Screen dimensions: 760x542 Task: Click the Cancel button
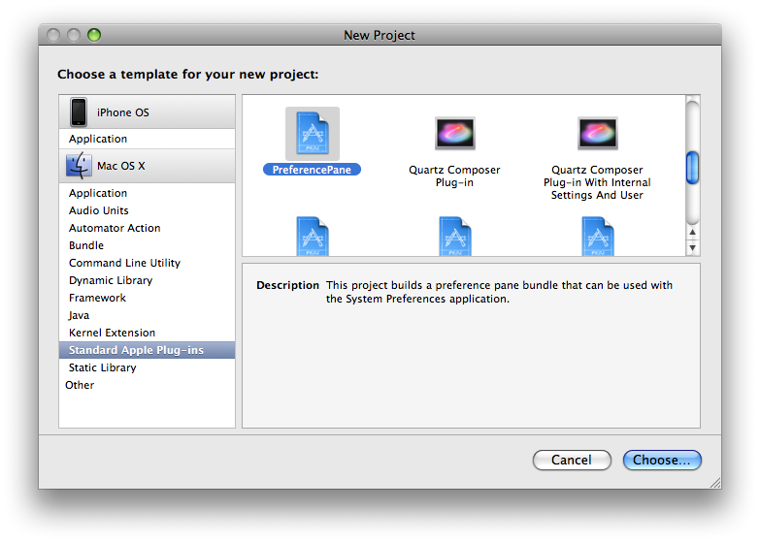pos(572,460)
